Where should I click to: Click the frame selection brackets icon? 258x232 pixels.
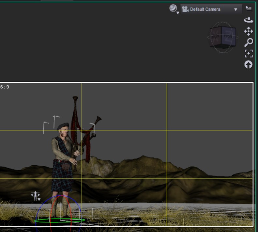point(249,54)
